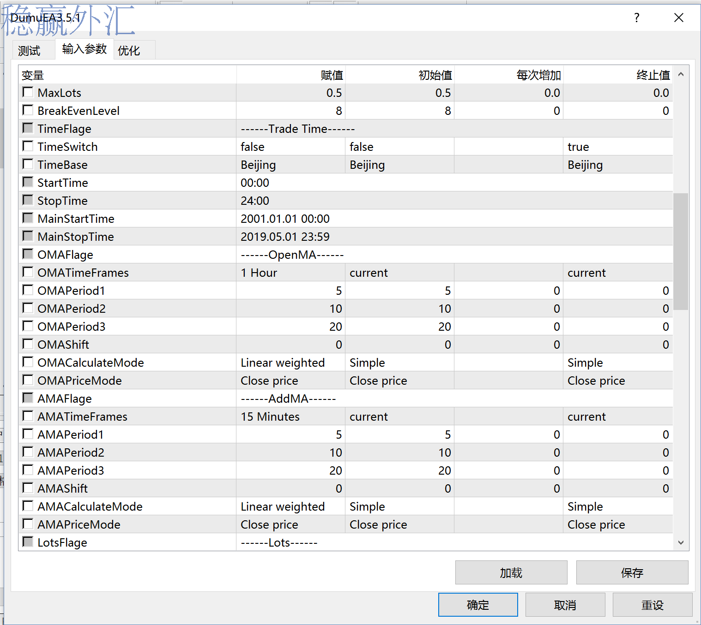The image size is (701, 625).
Task: Click the vertical scrollbar thumb
Action: 681,251
